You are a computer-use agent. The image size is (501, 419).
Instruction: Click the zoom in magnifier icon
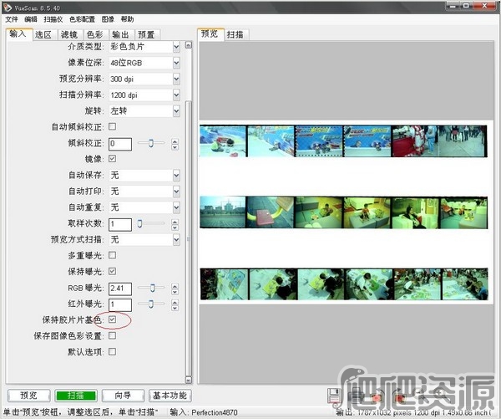[442, 395]
